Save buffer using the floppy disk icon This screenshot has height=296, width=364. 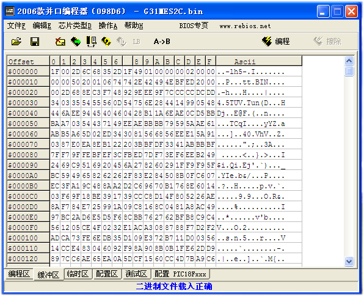[x=35, y=42]
